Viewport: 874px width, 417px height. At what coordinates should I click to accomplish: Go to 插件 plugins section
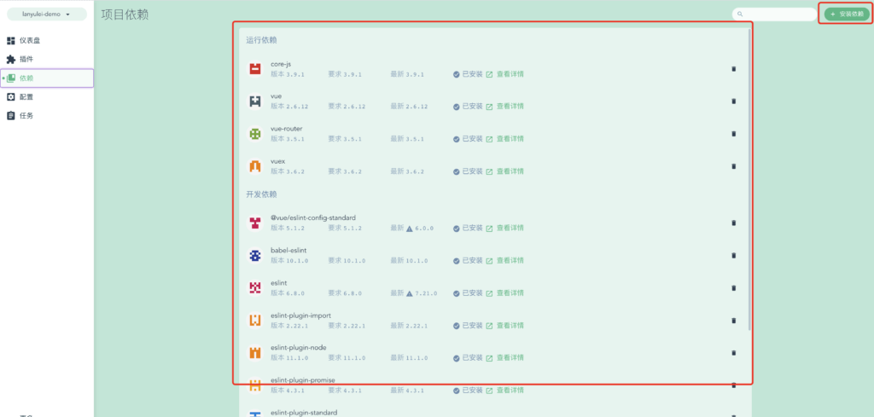[47, 59]
